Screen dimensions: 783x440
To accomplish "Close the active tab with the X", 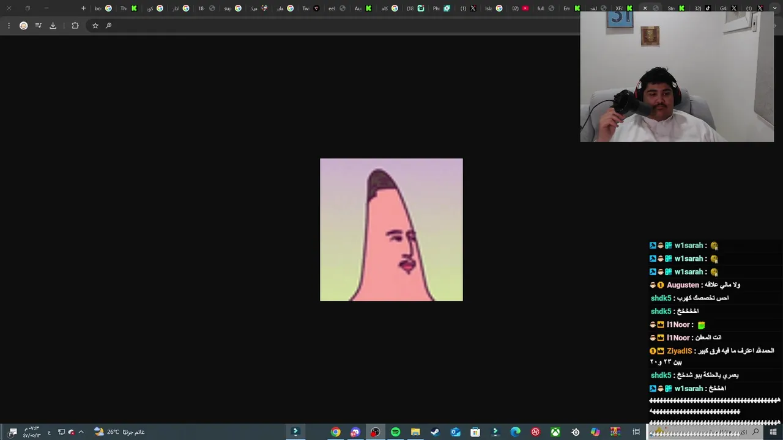I will tap(645, 9).
